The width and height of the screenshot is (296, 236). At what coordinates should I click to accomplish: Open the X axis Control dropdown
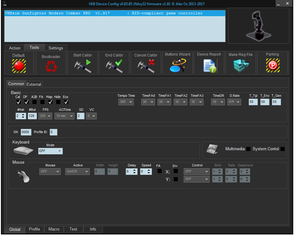coord(197,172)
